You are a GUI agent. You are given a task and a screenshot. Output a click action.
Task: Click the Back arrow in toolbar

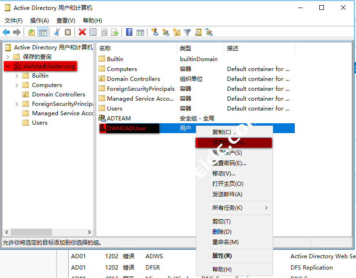(x=6, y=32)
